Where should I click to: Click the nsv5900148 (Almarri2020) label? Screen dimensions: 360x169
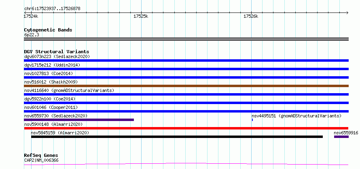click(53, 124)
